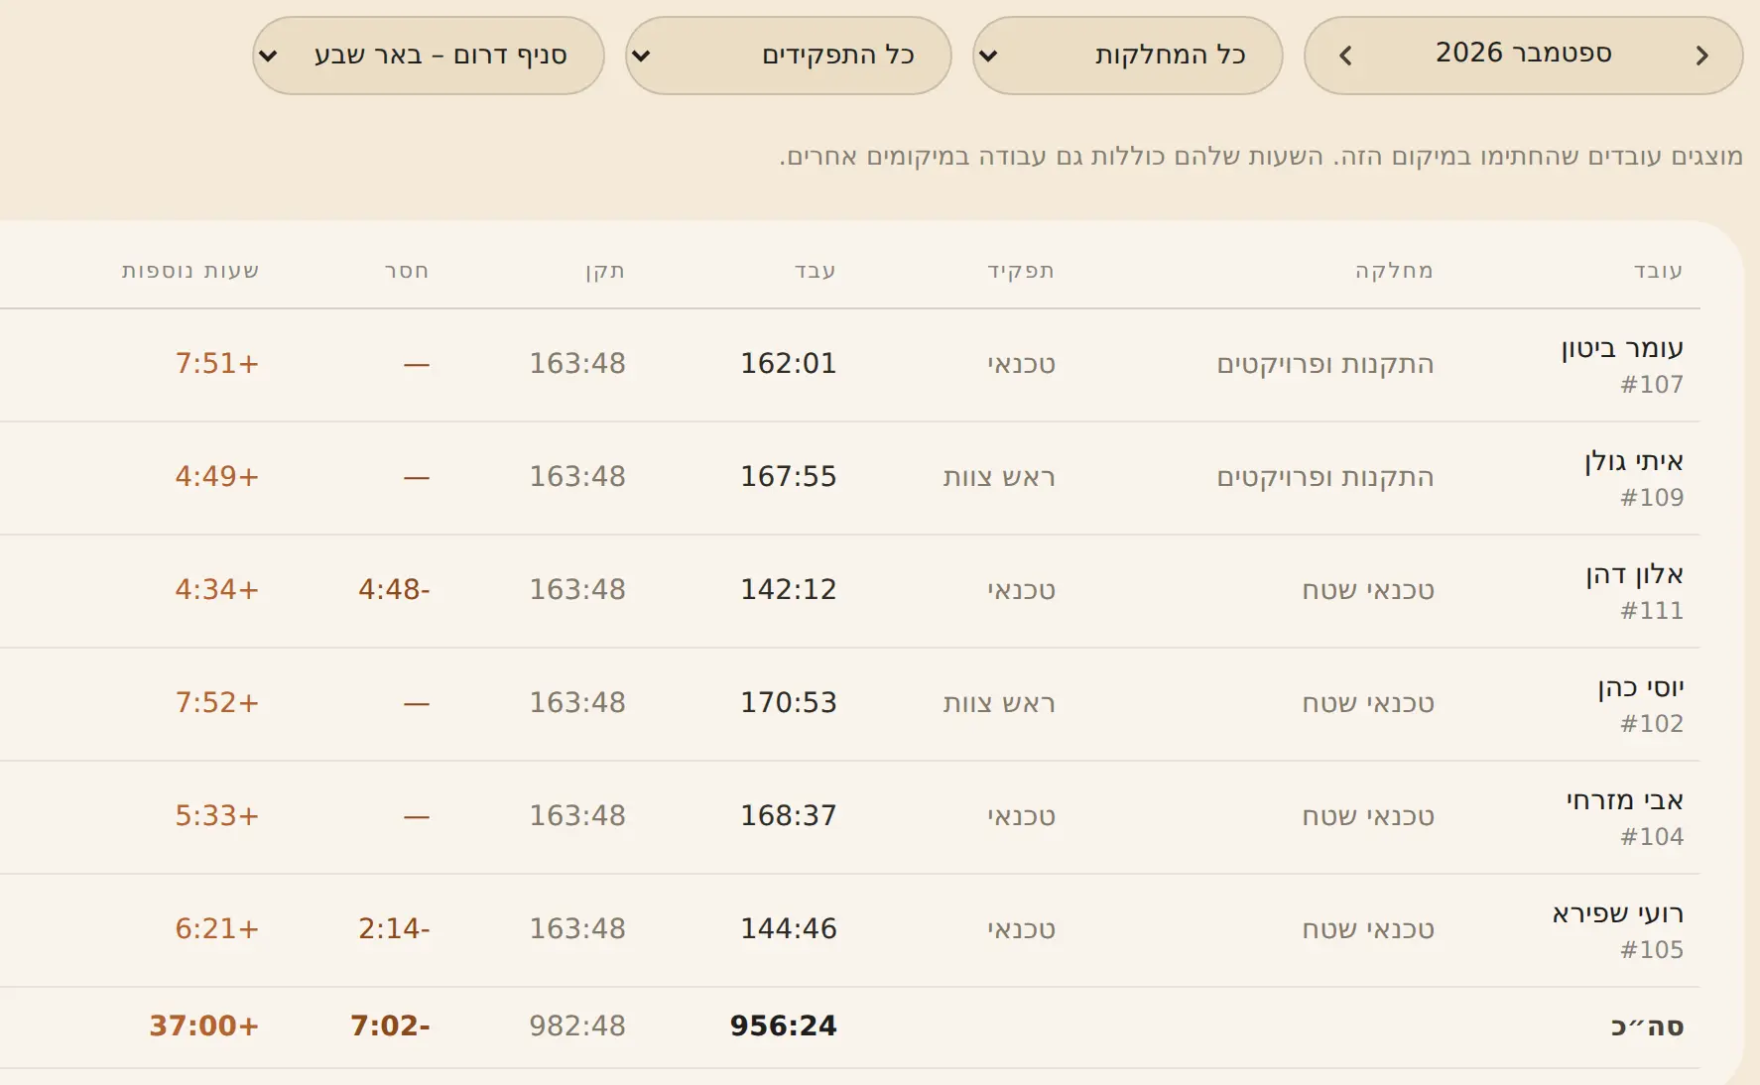The image size is (1760, 1085).
Task: Select worked hours 167:55 for איתי גולן
Action: (789, 477)
